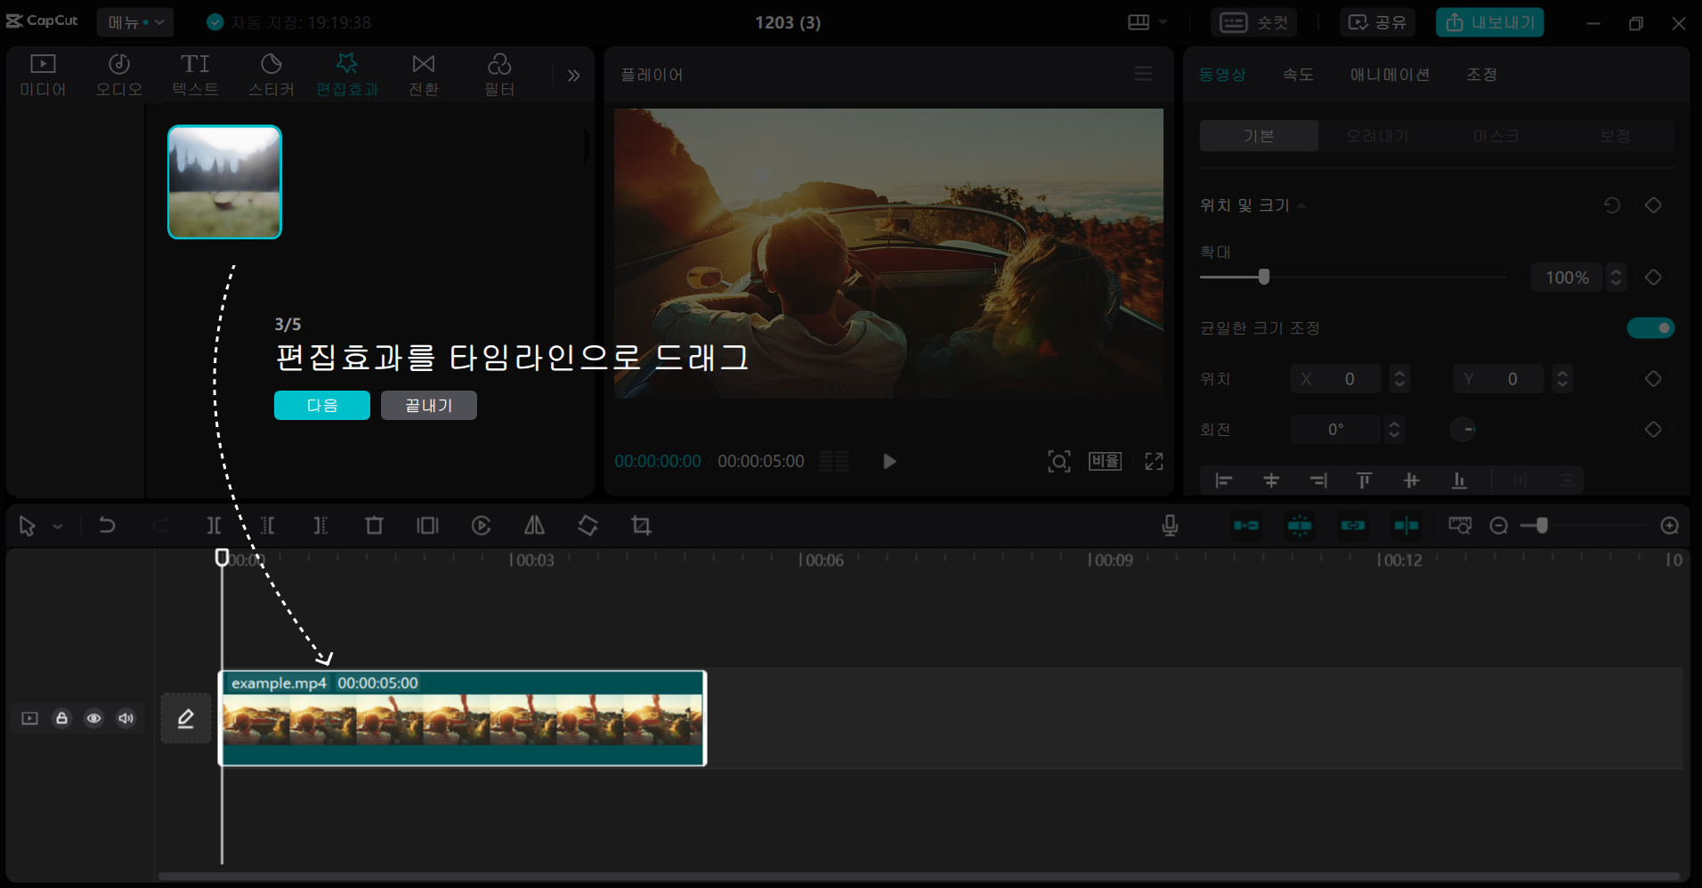
Task: Rotate the selected clip
Action: [x=588, y=525]
